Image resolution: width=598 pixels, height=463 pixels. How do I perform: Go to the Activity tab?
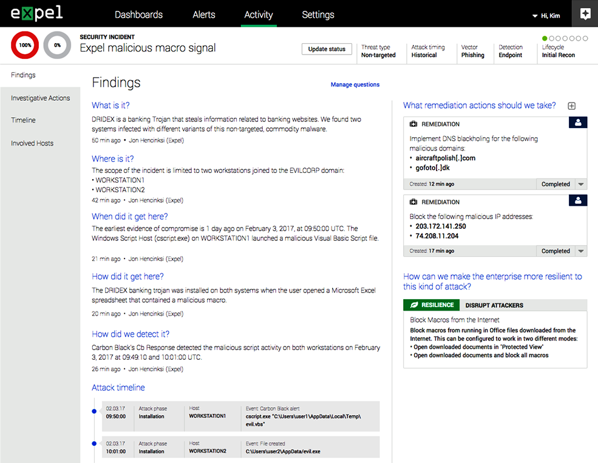tap(259, 15)
